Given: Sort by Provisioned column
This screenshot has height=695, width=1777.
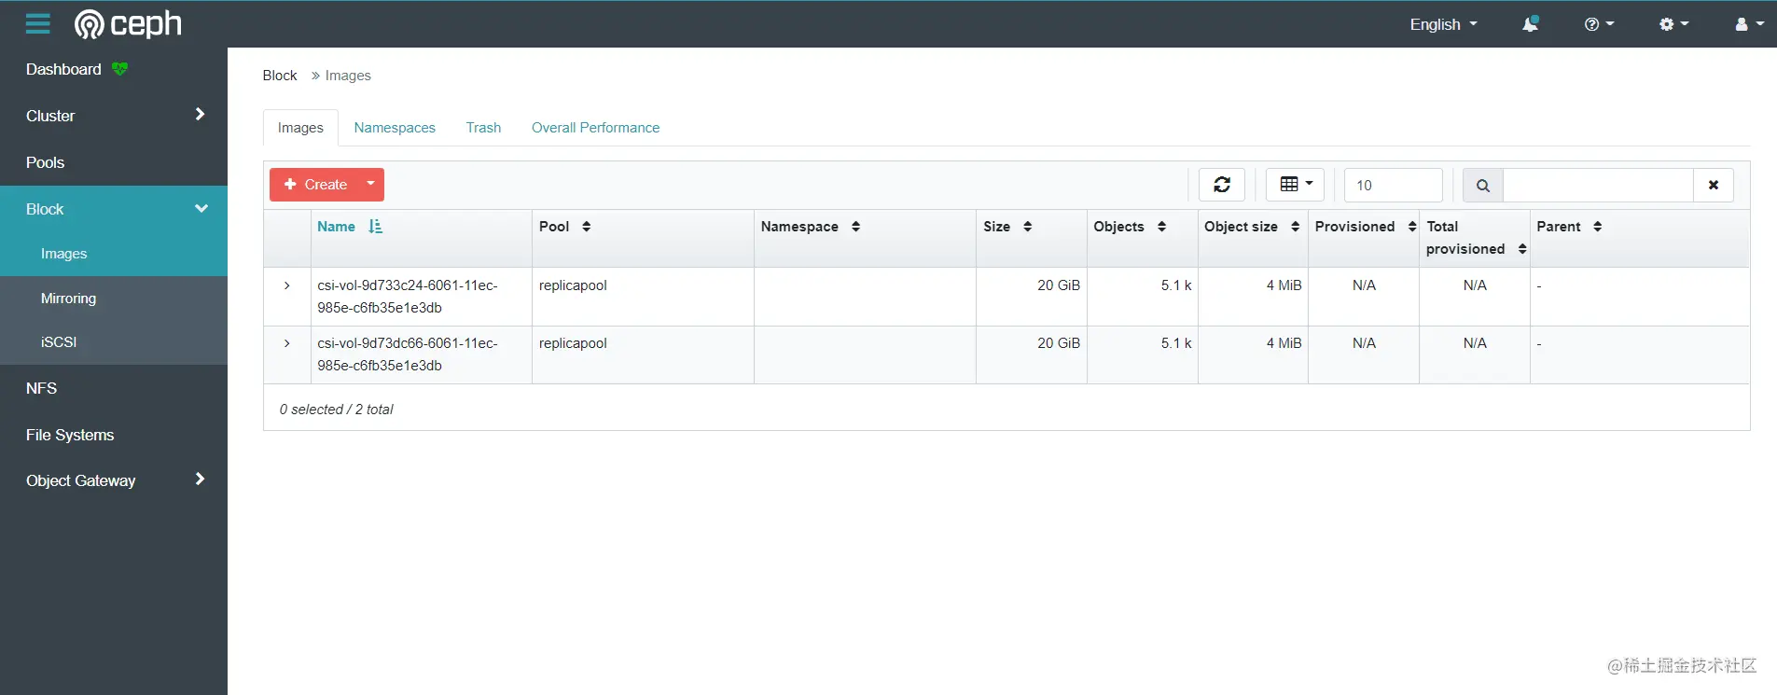Looking at the screenshot, I should pyautogui.click(x=1412, y=227).
